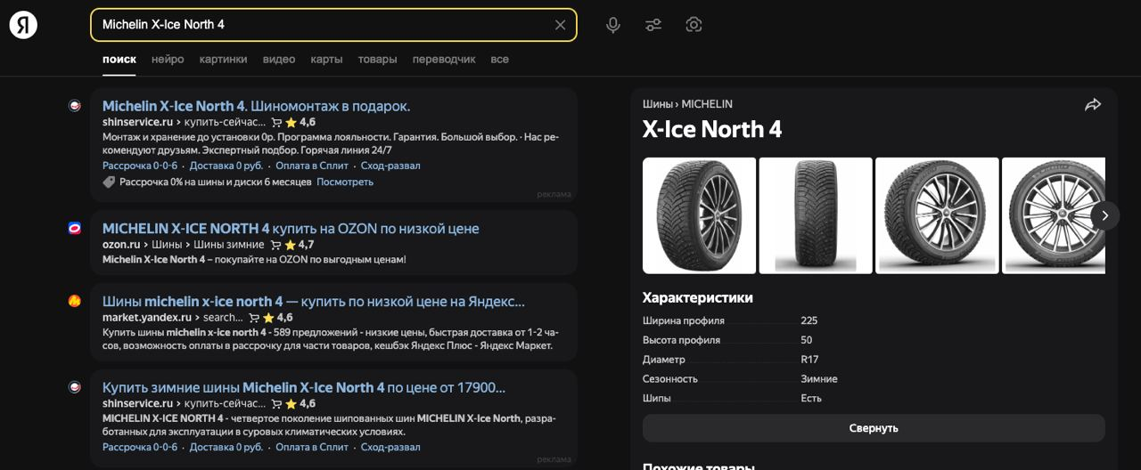
Task: Share the X-Ice North 4 product card
Action: pyautogui.click(x=1093, y=105)
